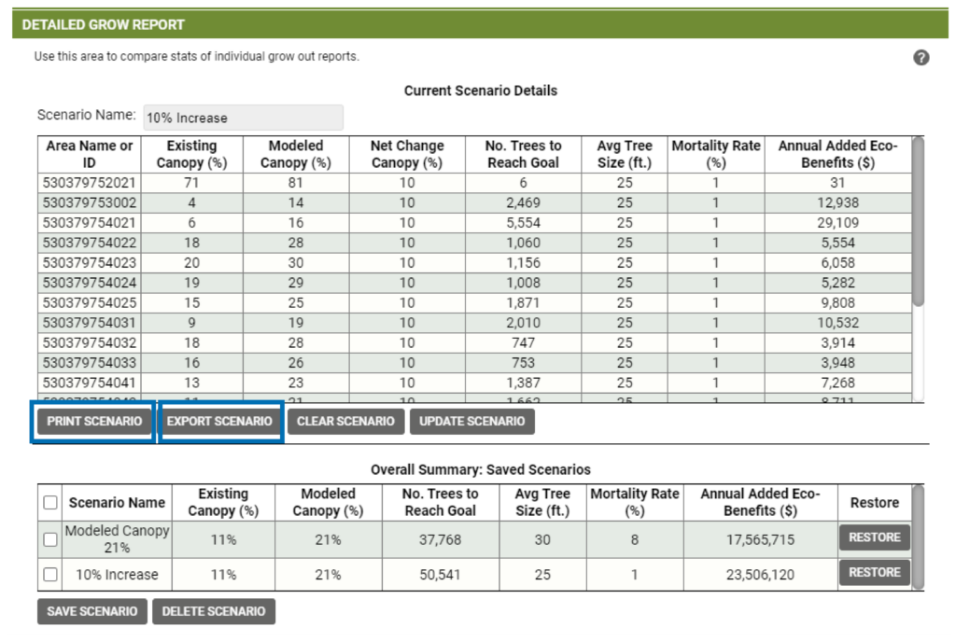The width and height of the screenshot is (956, 641).
Task: Check the 10% Increase scenario checkbox
Action: (x=50, y=575)
